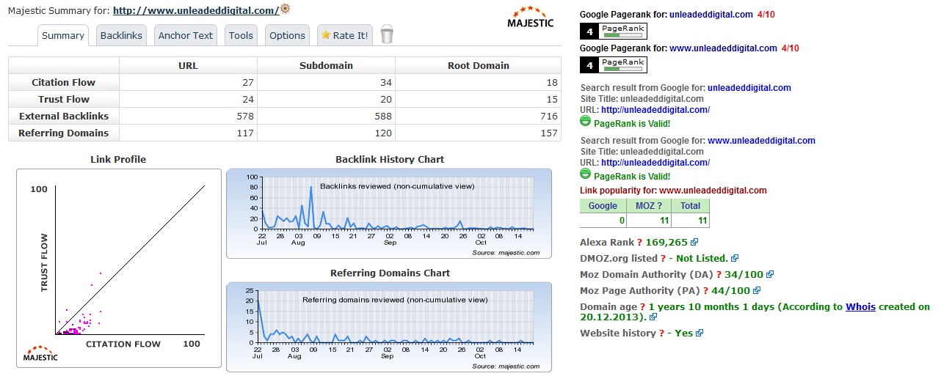Open the Tools tab

241,35
